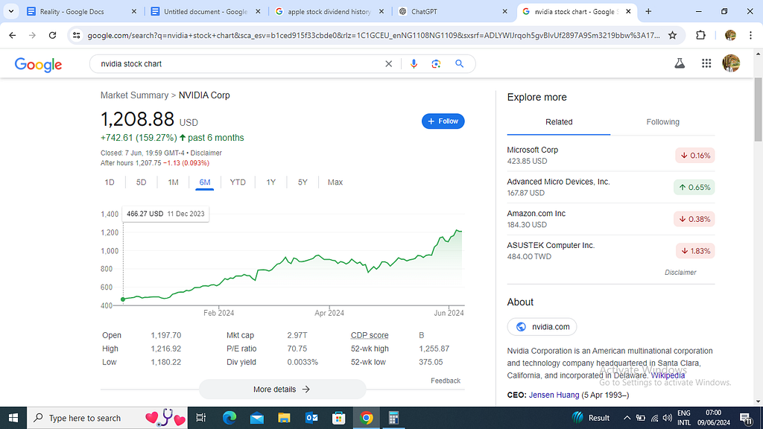This screenshot has height=429, width=763.
Task: Open Google account profile picture
Action: pyautogui.click(x=731, y=63)
